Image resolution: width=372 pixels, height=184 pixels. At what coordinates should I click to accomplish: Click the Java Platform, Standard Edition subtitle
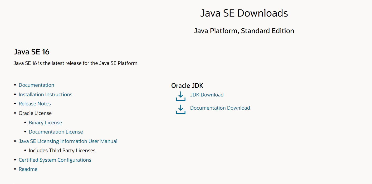click(x=244, y=31)
